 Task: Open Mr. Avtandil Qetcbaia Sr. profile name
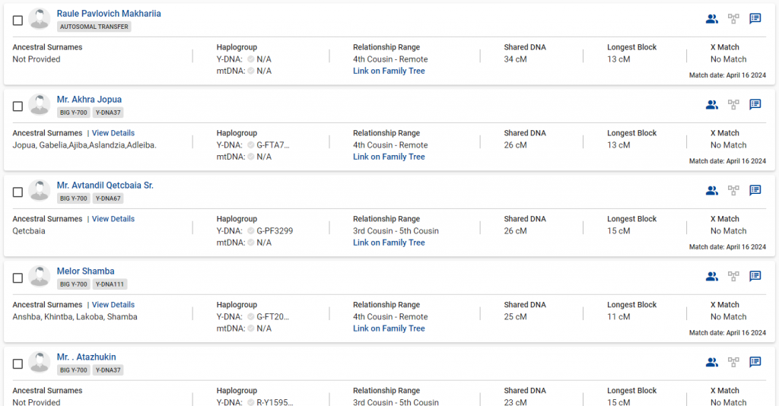(105, 186)
